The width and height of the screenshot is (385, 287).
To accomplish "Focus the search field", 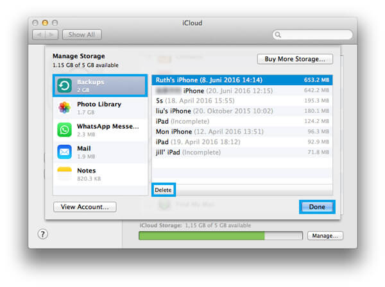I will 312,35.
